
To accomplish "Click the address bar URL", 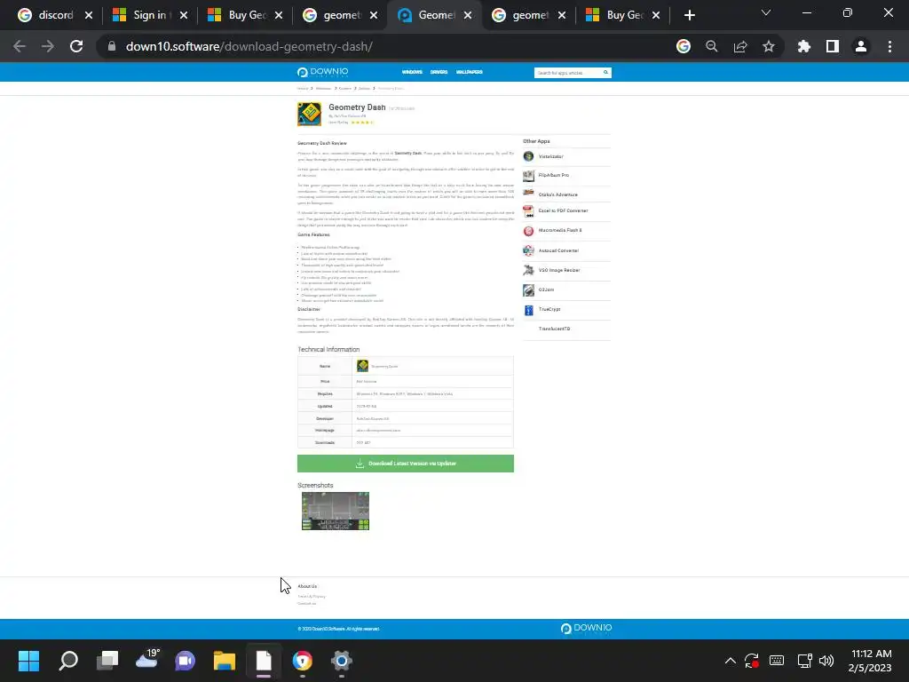I will pyautogui.click(x=249, y=46).
